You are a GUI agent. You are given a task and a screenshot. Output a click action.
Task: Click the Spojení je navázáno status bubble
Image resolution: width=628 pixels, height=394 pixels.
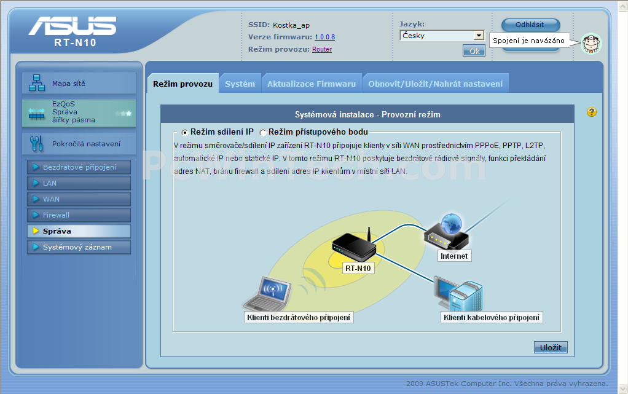click(528, 41)
